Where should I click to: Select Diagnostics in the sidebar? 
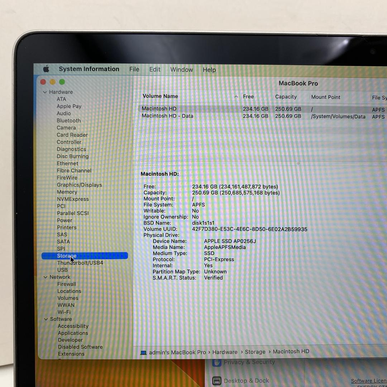click(71, 149)
